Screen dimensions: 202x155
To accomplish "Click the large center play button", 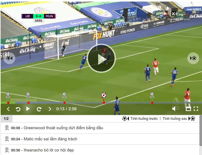I will point(101,58).
